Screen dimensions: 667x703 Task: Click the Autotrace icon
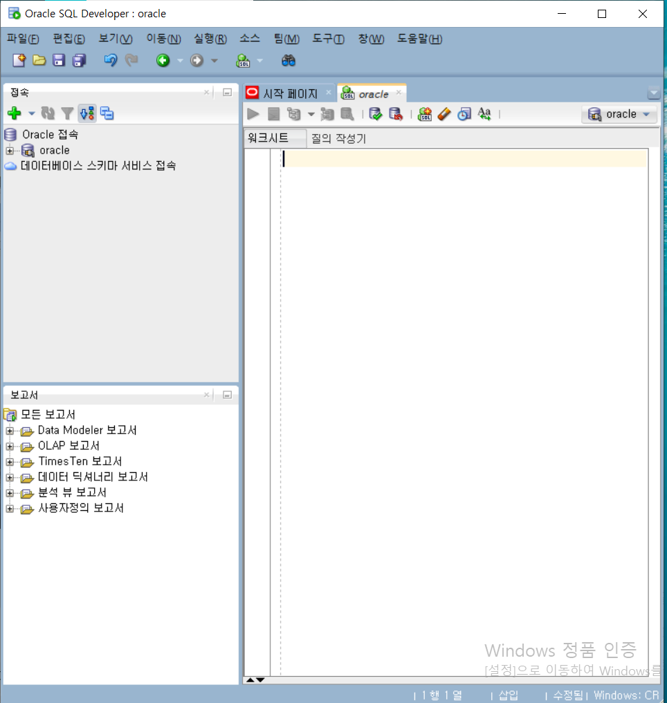[x=327, y=114]
